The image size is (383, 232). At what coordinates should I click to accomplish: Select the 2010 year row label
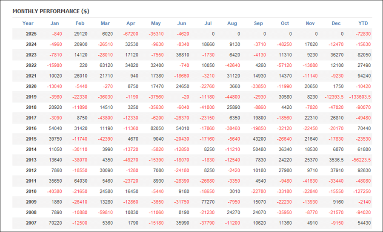(x=31, y=191)
